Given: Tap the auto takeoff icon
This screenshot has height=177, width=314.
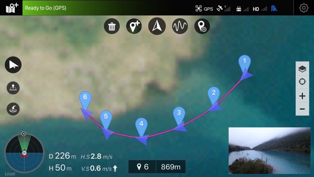Looking at the screenshot, I should coord(13,88).
